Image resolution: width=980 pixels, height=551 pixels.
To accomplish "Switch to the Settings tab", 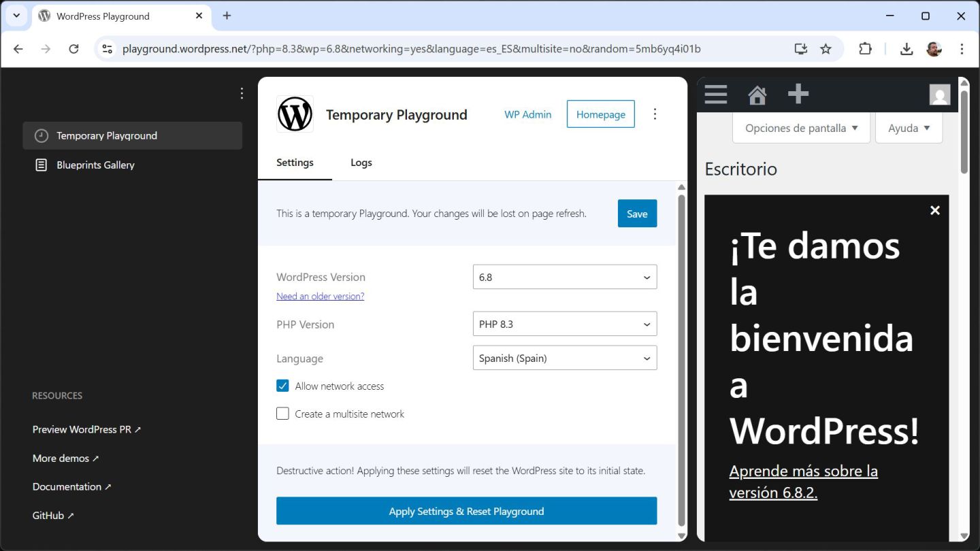I will click(295, 163).
